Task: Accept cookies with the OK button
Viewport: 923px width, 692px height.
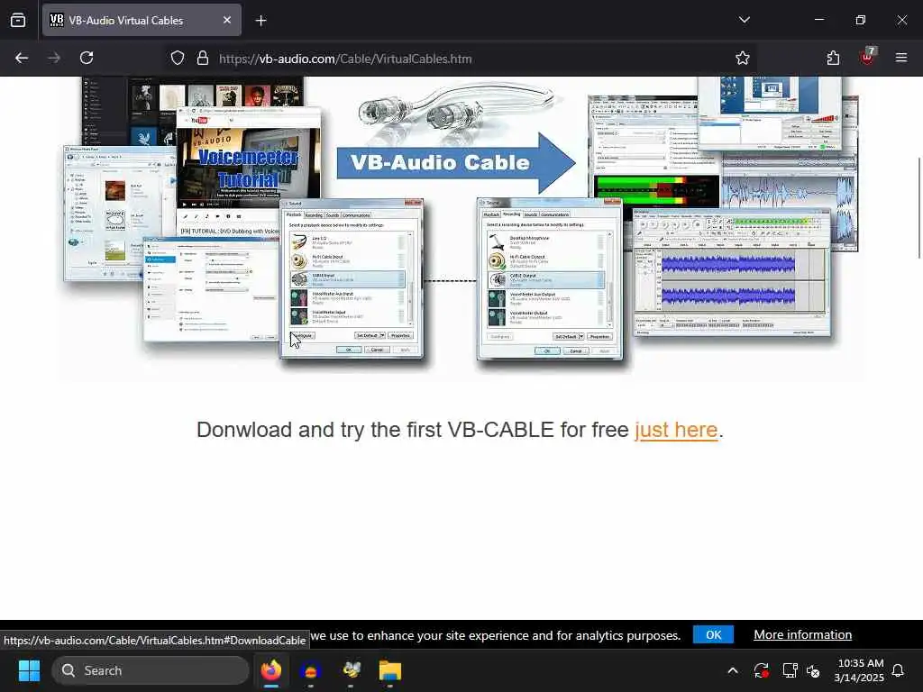Action: click(x=714, y=635)
